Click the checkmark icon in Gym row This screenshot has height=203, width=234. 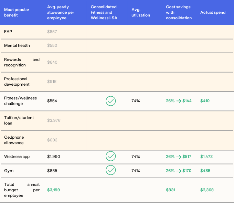pyautogui.click(x=111, y=170)
